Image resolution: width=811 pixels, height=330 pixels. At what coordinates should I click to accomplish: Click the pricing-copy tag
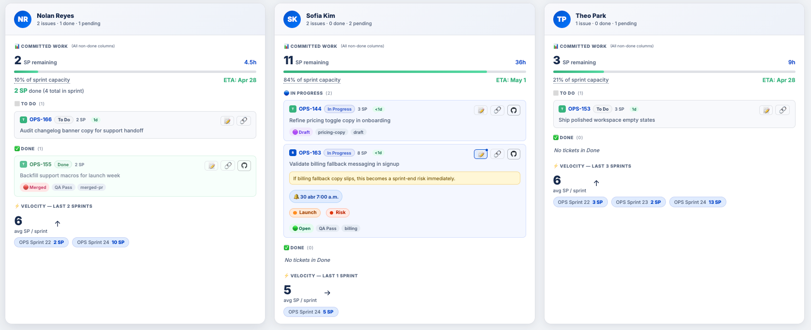coord(332,132)
